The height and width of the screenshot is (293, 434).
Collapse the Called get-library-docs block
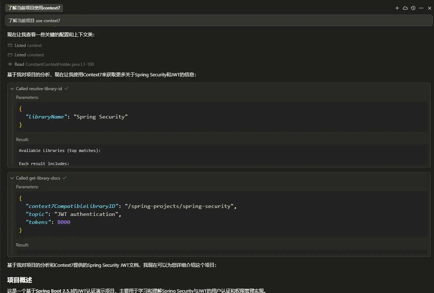click(x=12, y=178)
